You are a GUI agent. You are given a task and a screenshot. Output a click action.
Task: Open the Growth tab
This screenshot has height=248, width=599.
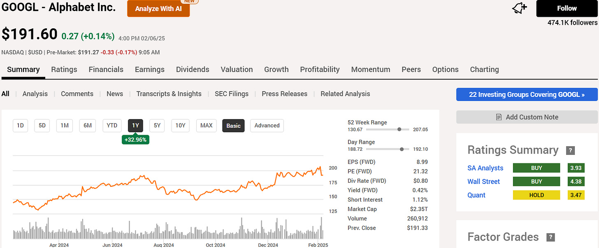pyautogui.click(x=276, y=69)
